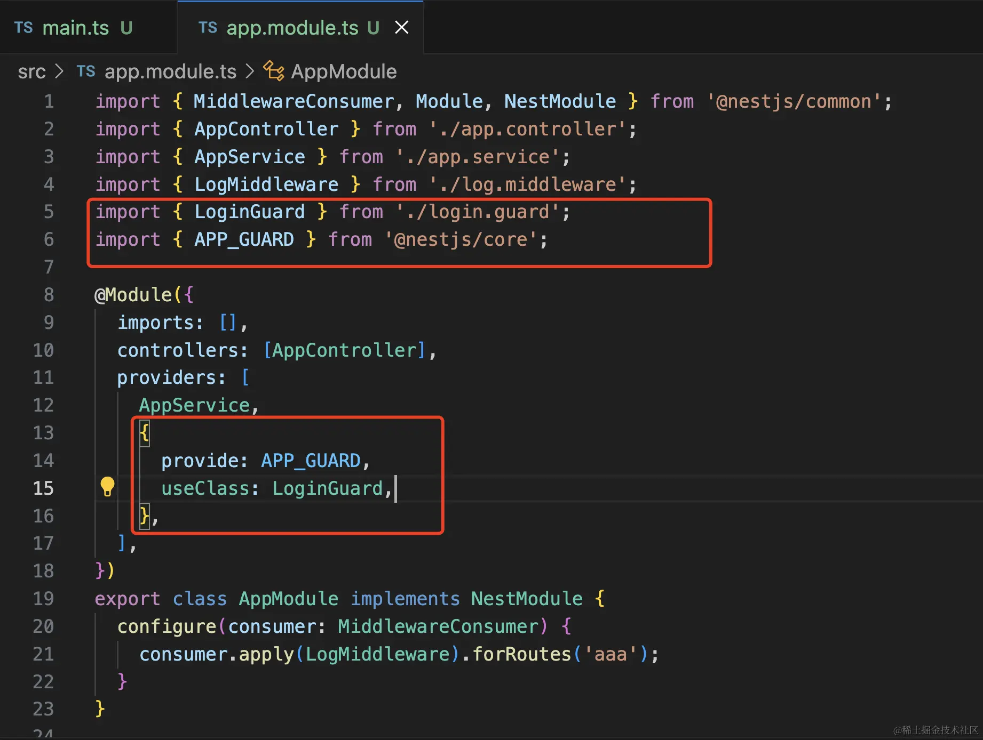Click the './app.service' path string
This screenshot has width=983, height=740.
pyautogui.click(x=478, y=157)
